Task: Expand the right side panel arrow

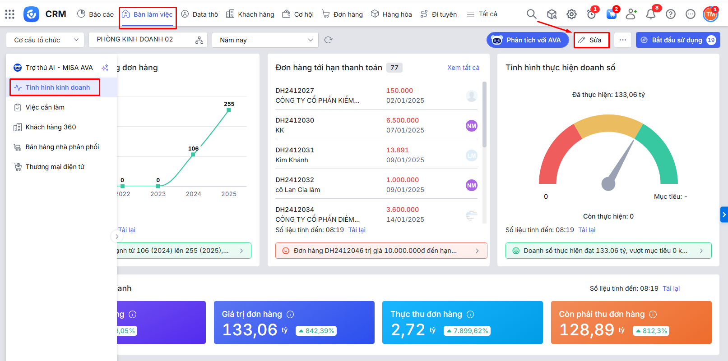Action: 723,215
